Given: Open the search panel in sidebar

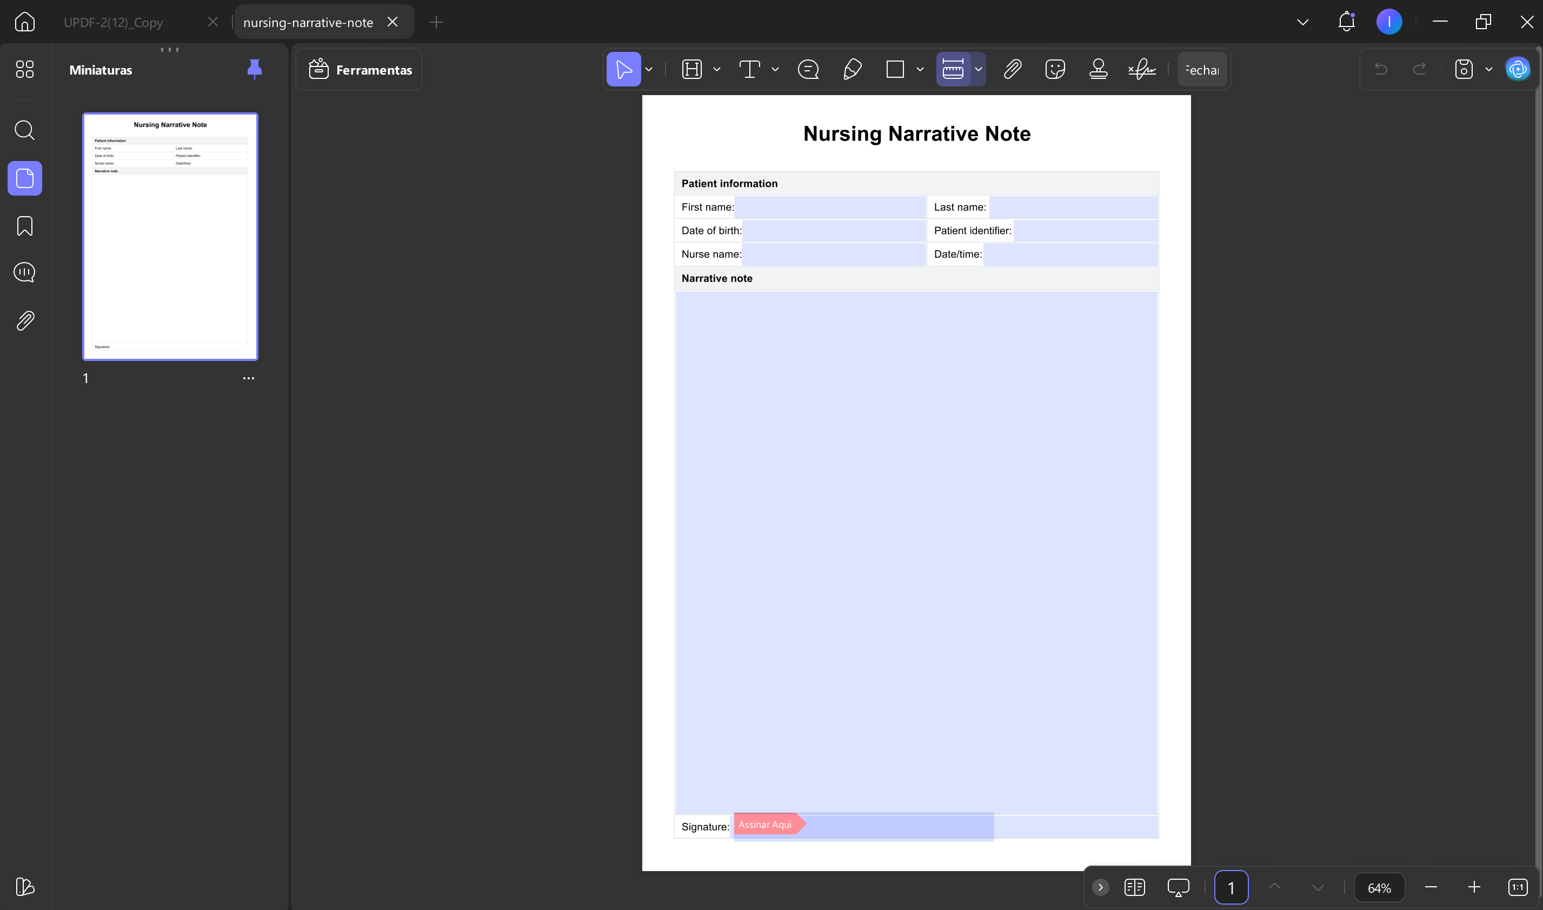Looking at the screenshot, I should coord(24,130).
